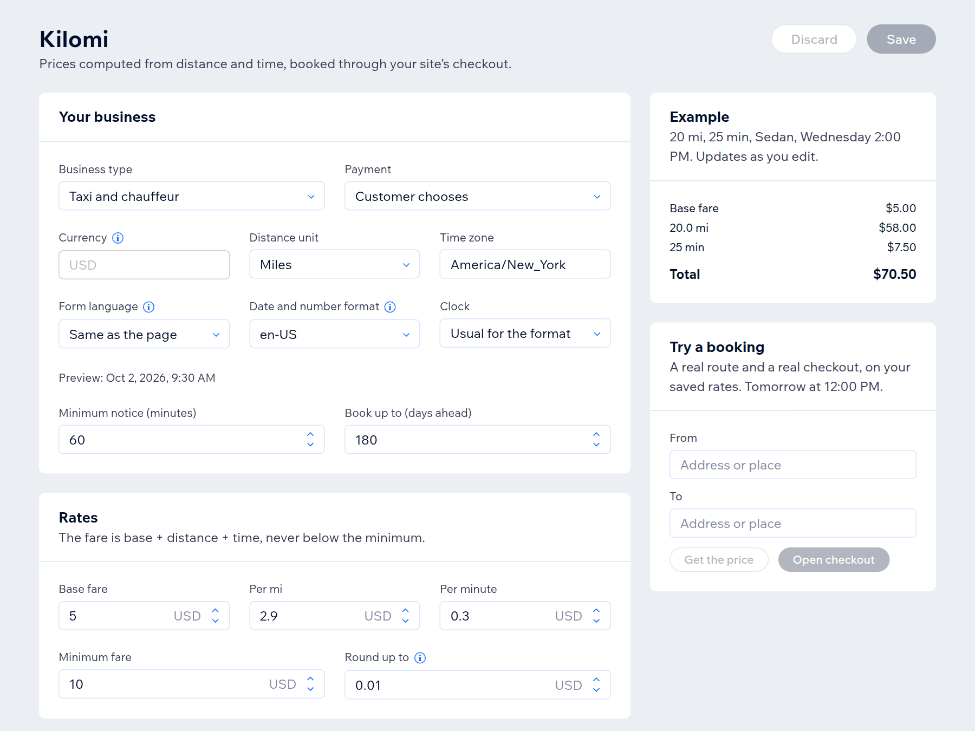The width and height of the screenshot is (975, 731).
Task: Click the Round up to value 0.01
Action: coord(368,686)
